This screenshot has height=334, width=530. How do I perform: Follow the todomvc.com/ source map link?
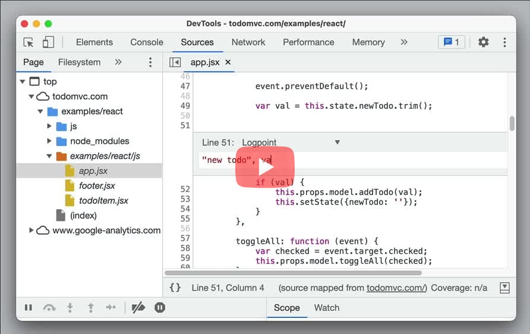click(x=396, y=288)
